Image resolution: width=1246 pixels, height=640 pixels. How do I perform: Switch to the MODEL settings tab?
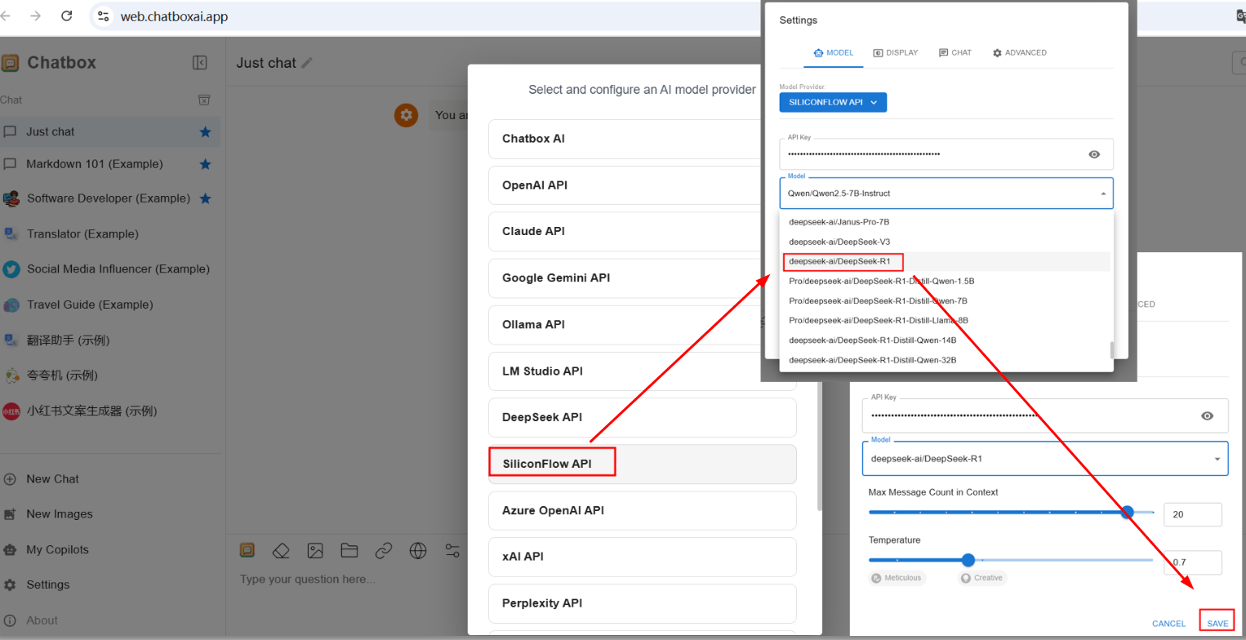[x=834, y=53]
